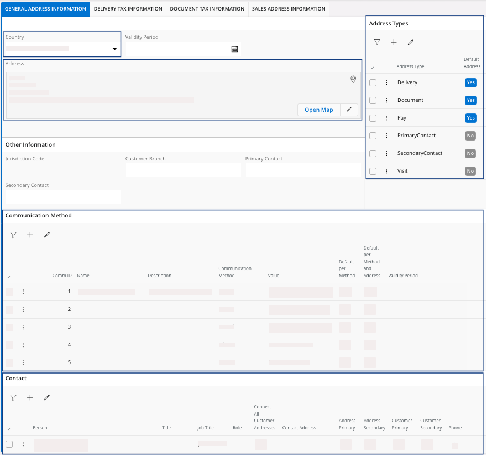This screenshot has height=456, width=487.
Task: Toggle the Document default address Yes badge
Action: click(x=470, y=100)
